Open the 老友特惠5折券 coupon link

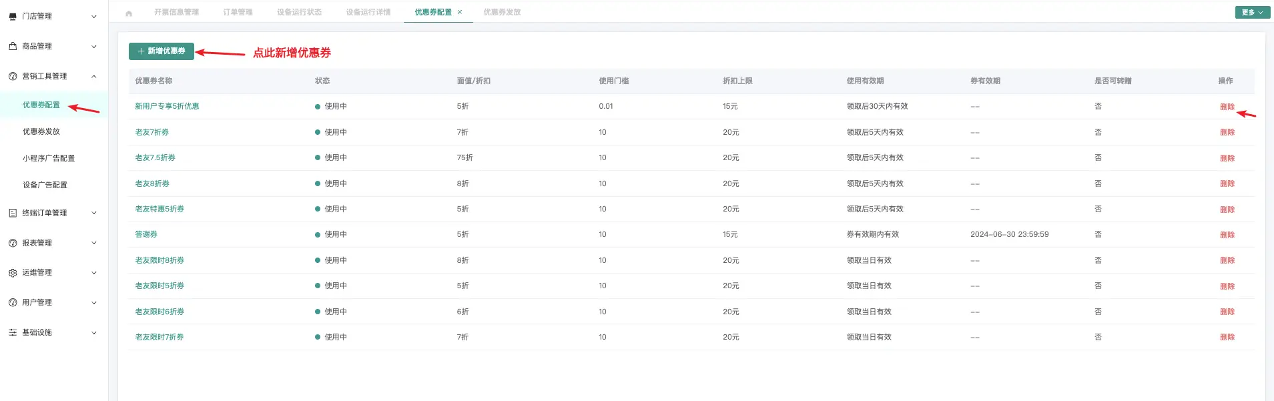160,209
